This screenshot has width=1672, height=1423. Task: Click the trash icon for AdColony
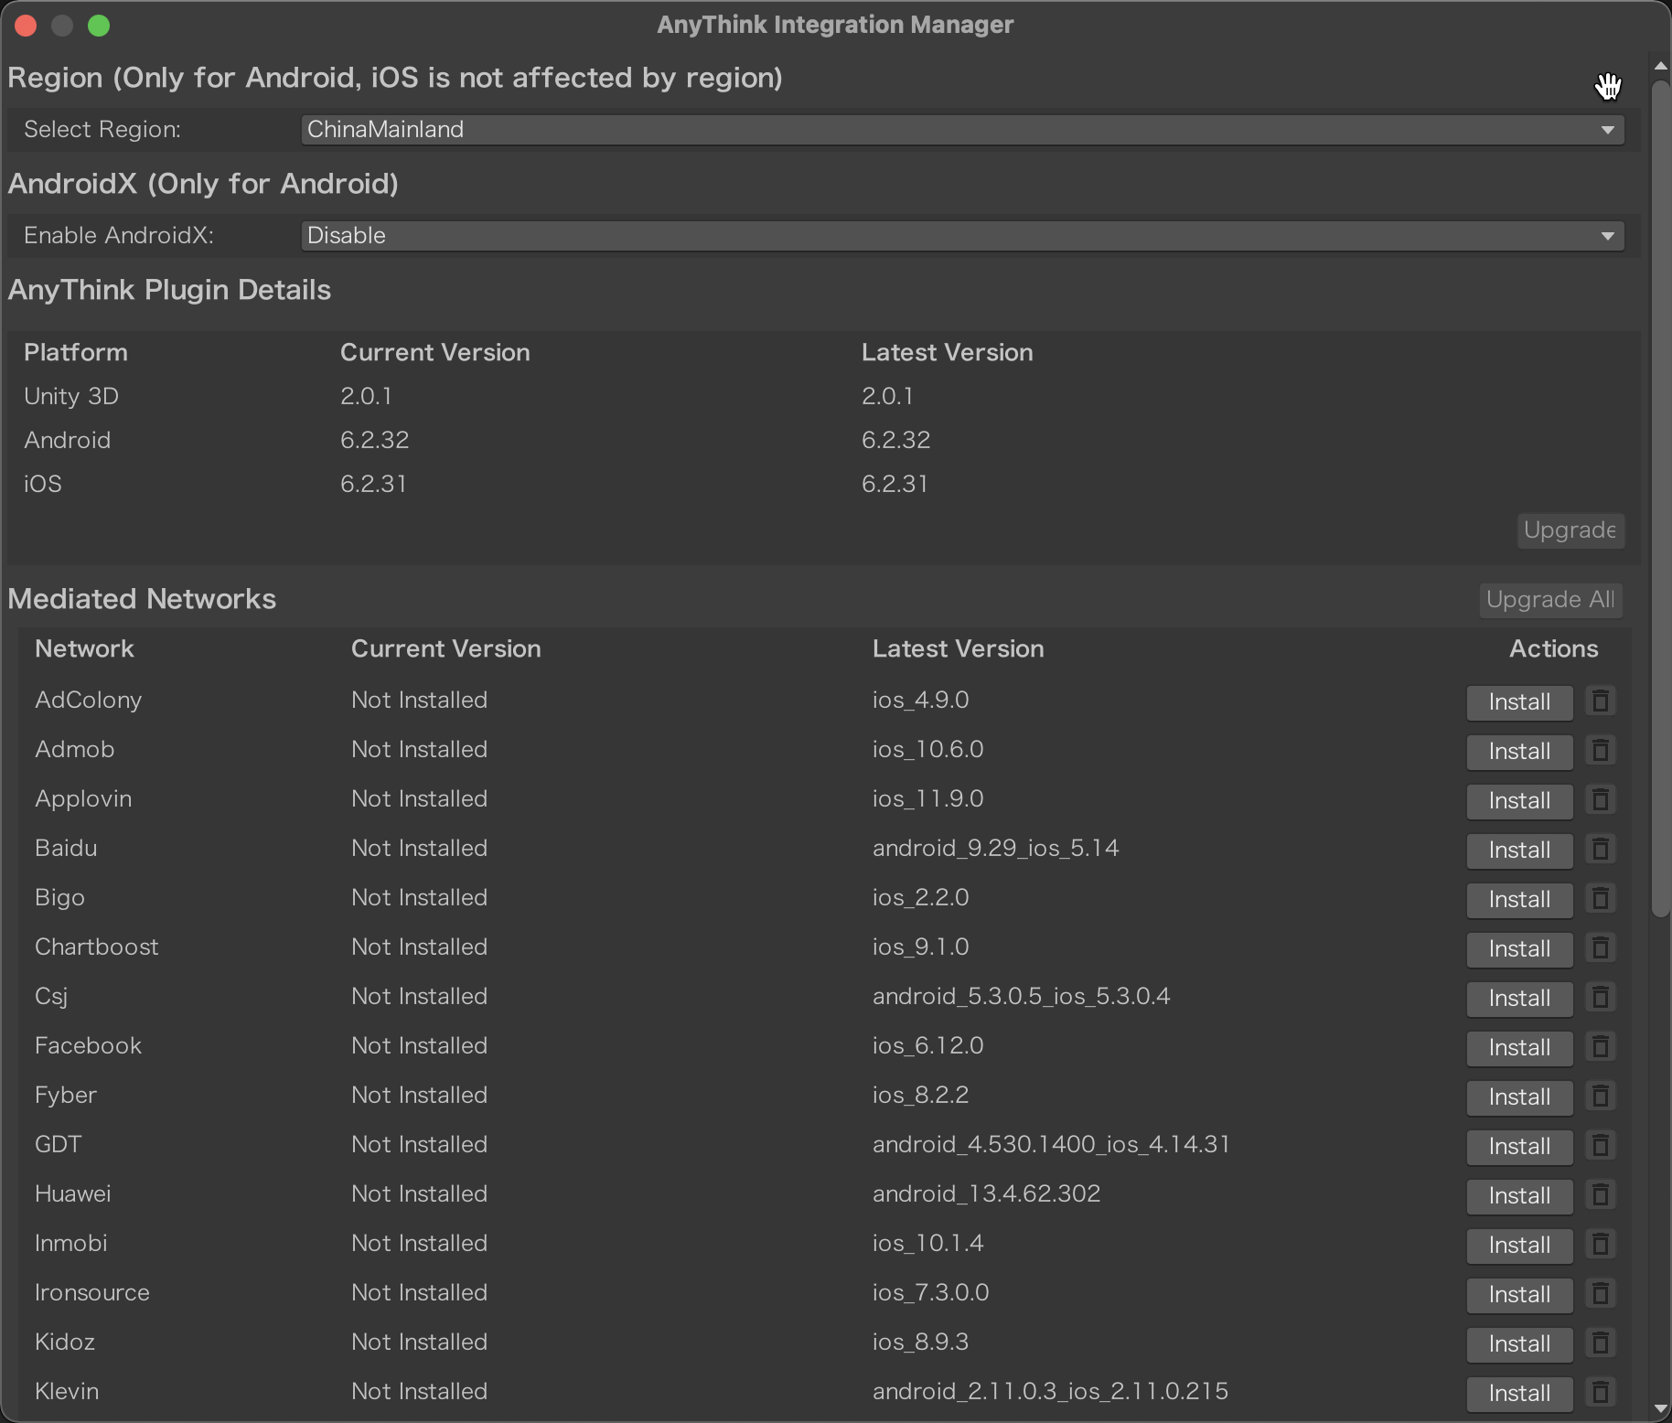pos(1600,701)
